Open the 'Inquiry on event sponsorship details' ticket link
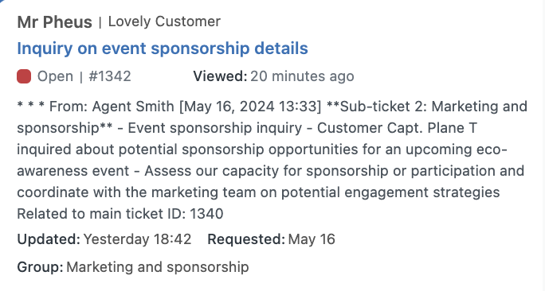The width and height of the screenshot is (545, 291). tap(163, 48)
